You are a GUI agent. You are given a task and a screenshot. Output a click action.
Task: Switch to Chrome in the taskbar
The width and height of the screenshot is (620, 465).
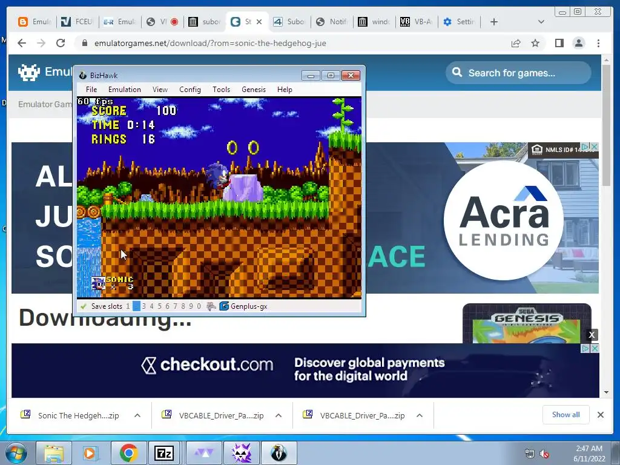(x=128, y=453)
